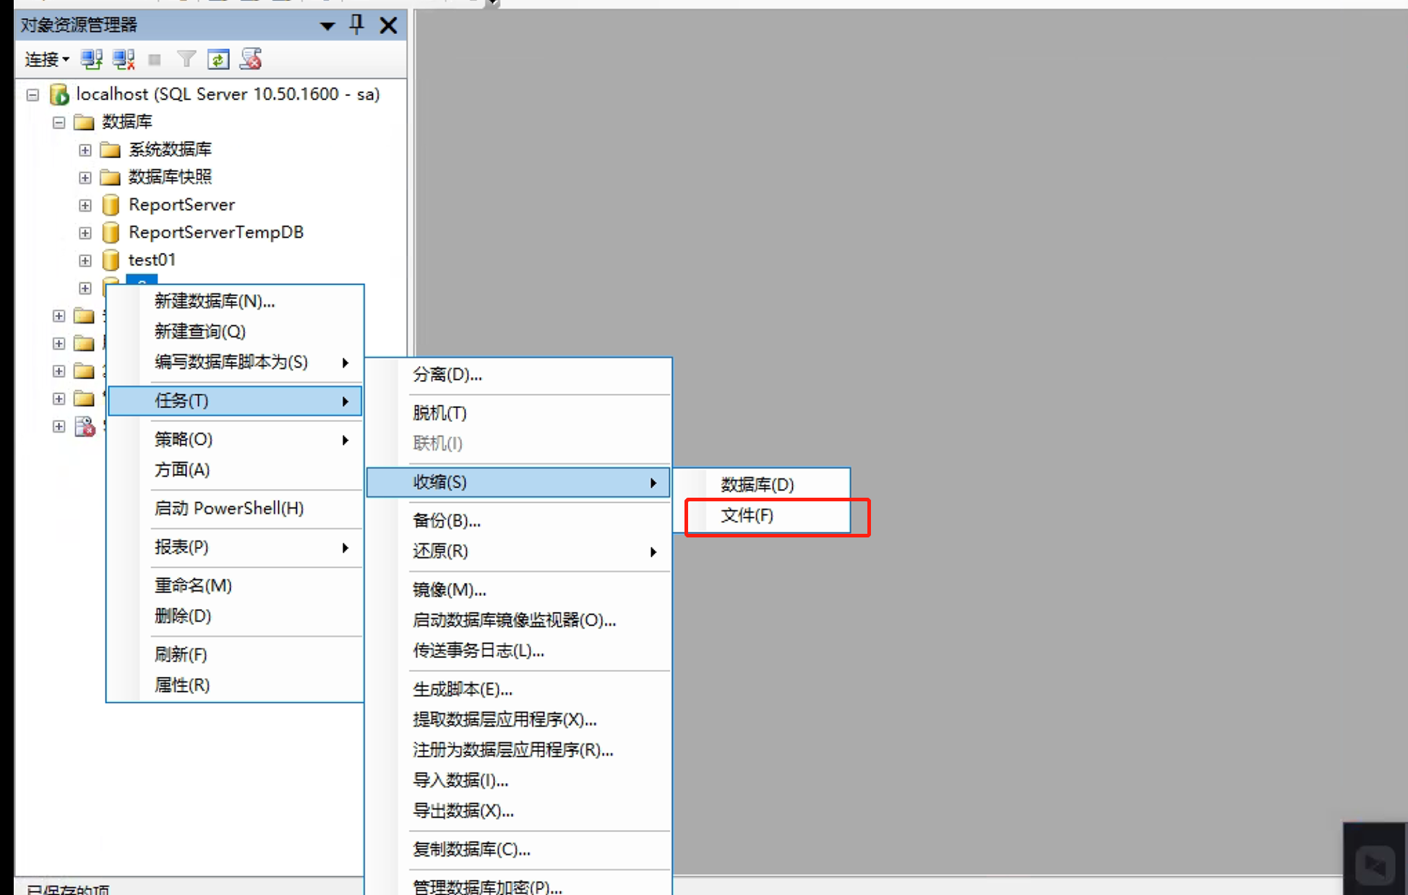Collapse the localhost server node
Screen dimensions: 1408x895
[x=33, y=95]
